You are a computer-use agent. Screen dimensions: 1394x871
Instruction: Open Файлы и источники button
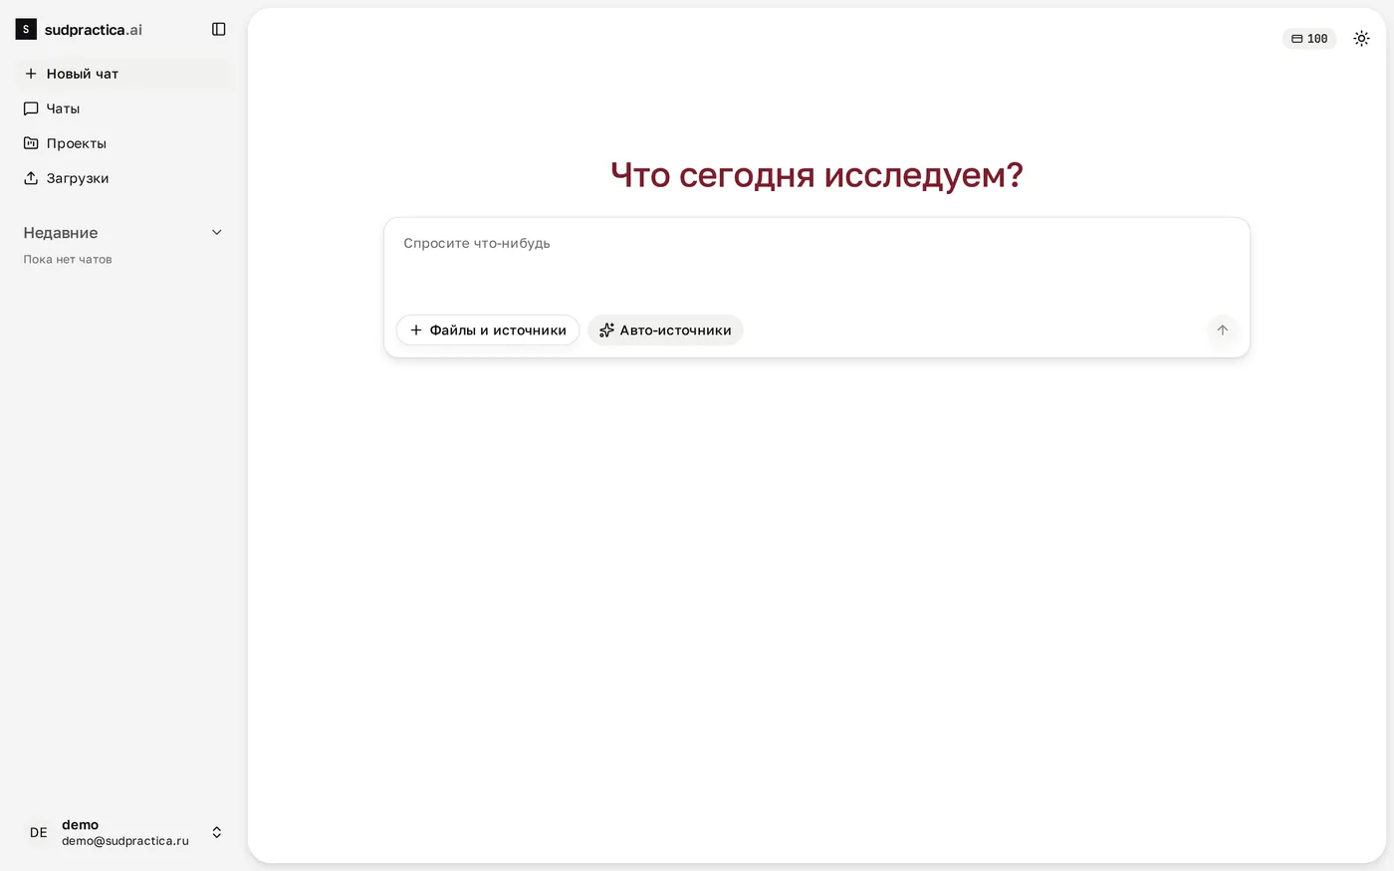(x=488, y=330)
